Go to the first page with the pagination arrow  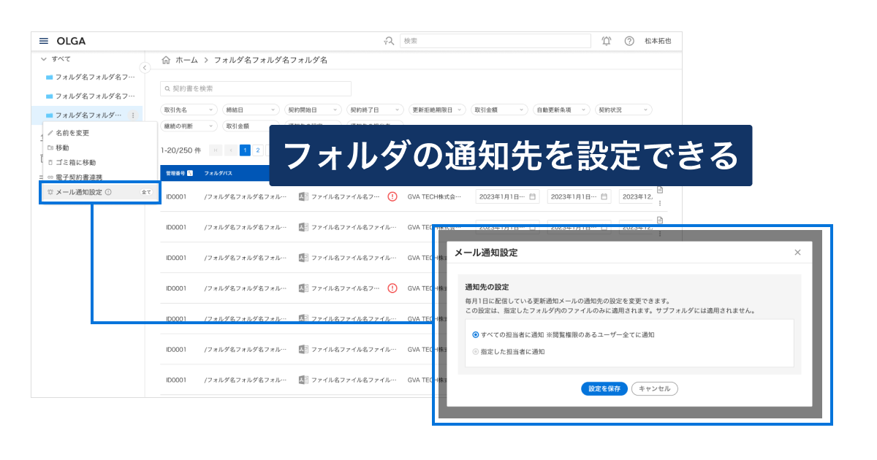[216, 150]
